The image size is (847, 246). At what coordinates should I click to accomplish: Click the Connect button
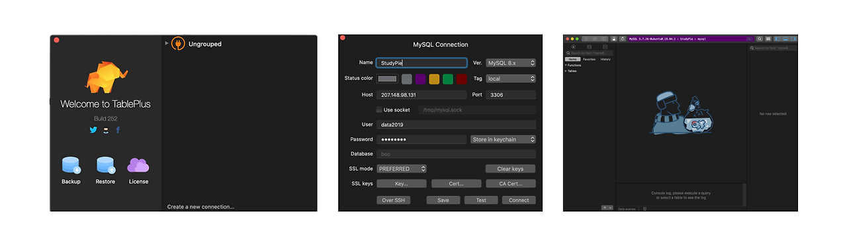(519, 200)
